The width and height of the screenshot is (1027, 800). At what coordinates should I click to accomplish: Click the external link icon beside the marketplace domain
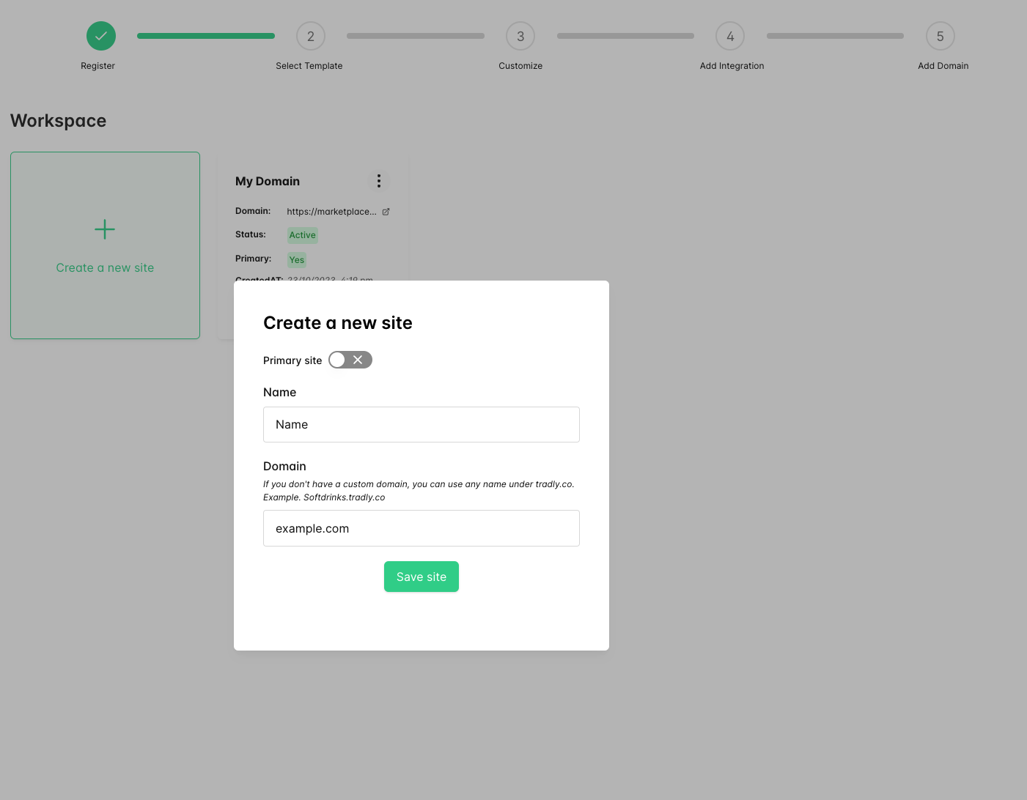click(x=385, y=212)
